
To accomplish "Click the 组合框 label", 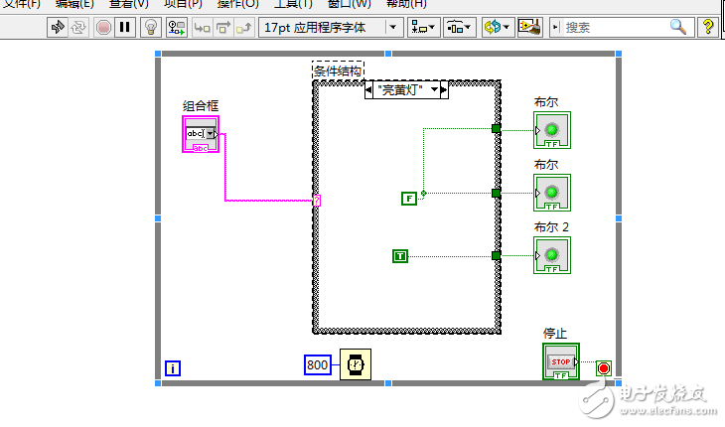I will pyautogui.click(x=201, y=106).
